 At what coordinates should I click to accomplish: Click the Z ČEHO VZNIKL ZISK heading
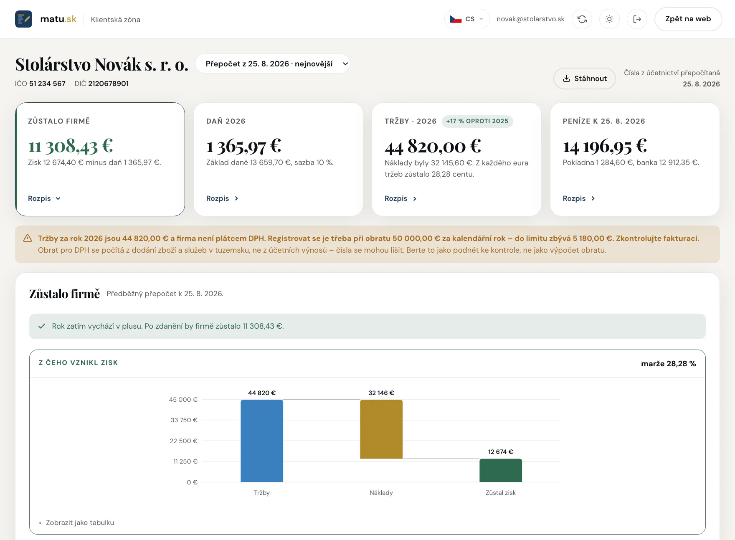pos(78,363)
